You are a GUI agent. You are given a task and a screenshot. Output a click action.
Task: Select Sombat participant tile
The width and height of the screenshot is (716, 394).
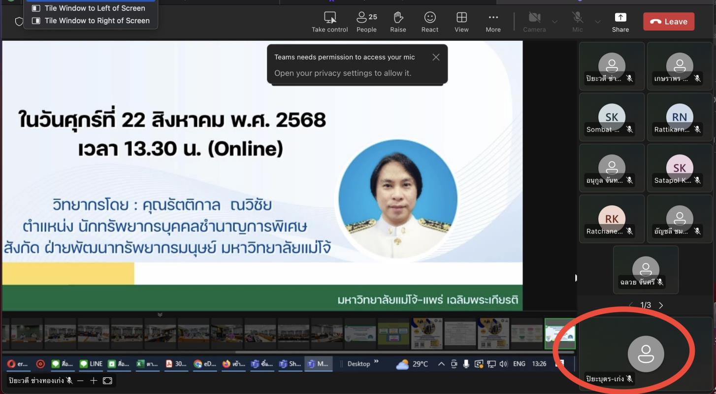coord(612,118)
